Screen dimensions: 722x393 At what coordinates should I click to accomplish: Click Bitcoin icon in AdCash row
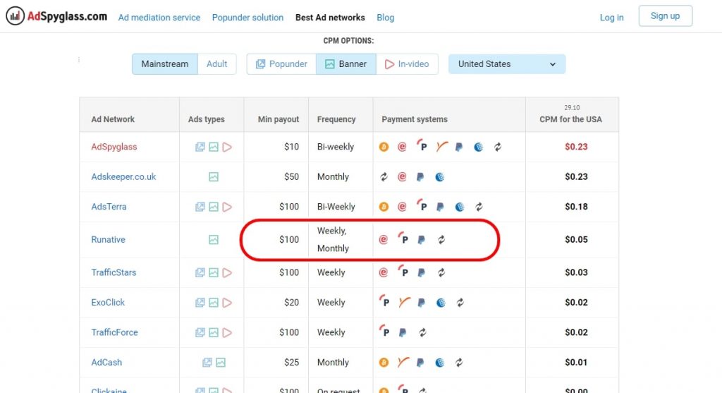click(384, 363)
